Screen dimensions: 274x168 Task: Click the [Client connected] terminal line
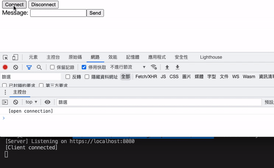pos(31,148)
